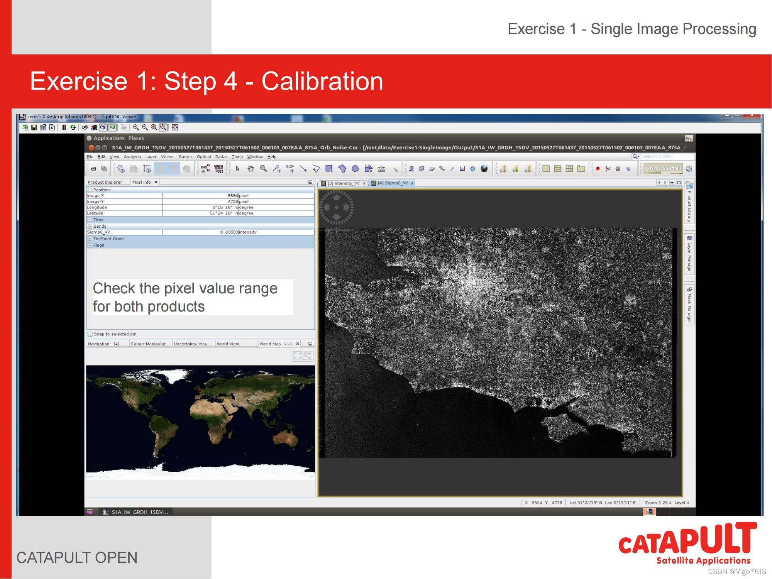This screenshot has width=772, height=579.
Task: Enable Snap to selected pin checkbox
Action: [x=90, y=334]
